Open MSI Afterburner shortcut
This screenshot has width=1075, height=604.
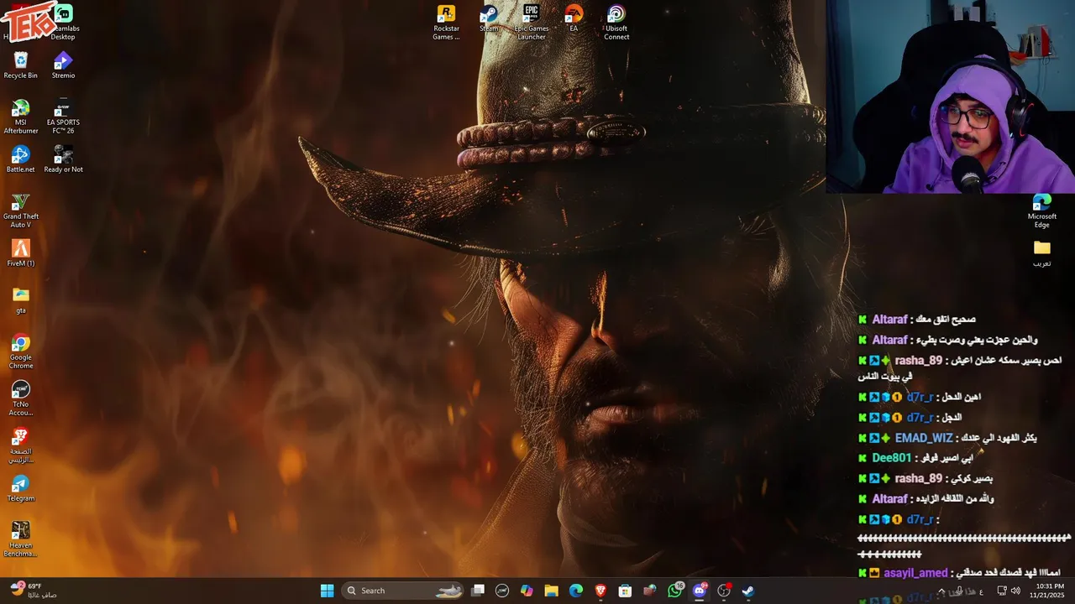21,117
